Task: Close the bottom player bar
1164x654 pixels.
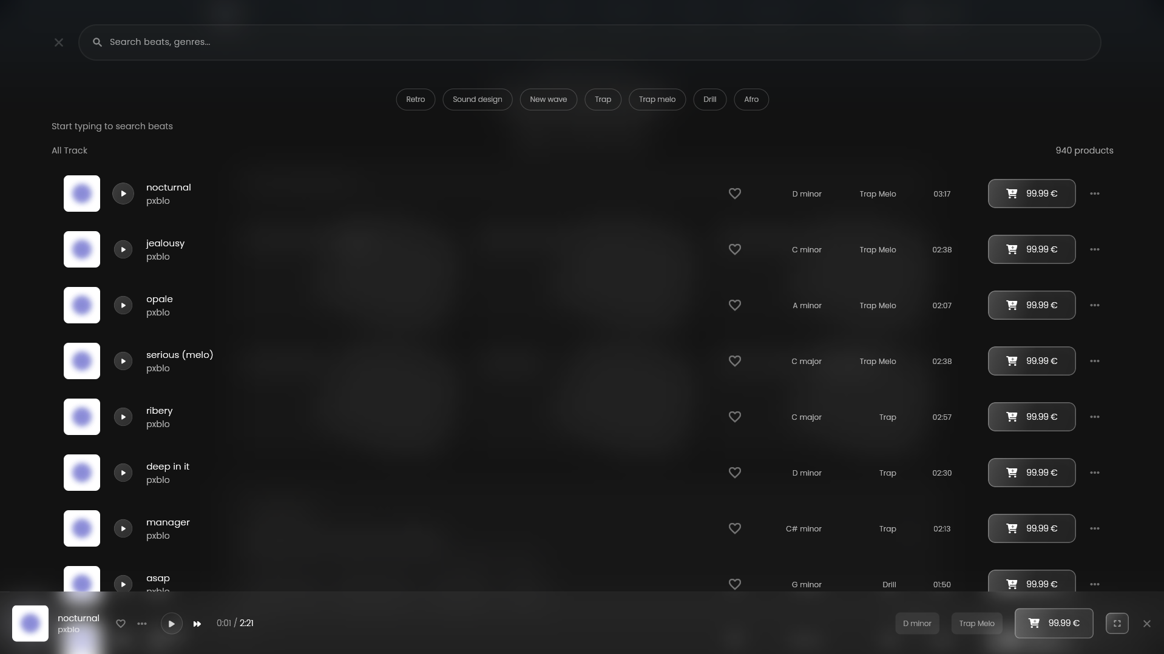Action: 1147,624
